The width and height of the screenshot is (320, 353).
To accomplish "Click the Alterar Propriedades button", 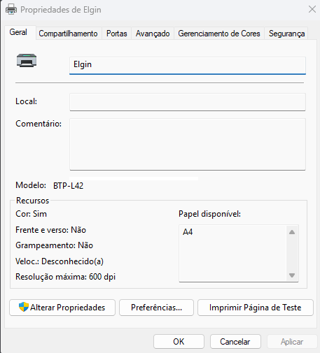I will coord(62,308).
